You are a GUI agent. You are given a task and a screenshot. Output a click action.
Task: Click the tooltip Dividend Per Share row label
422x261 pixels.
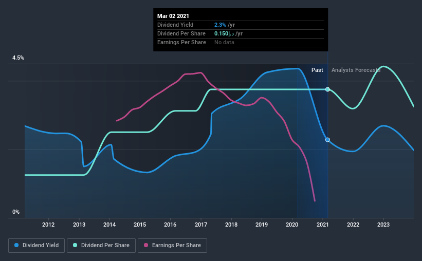click(x=181, y=33)
